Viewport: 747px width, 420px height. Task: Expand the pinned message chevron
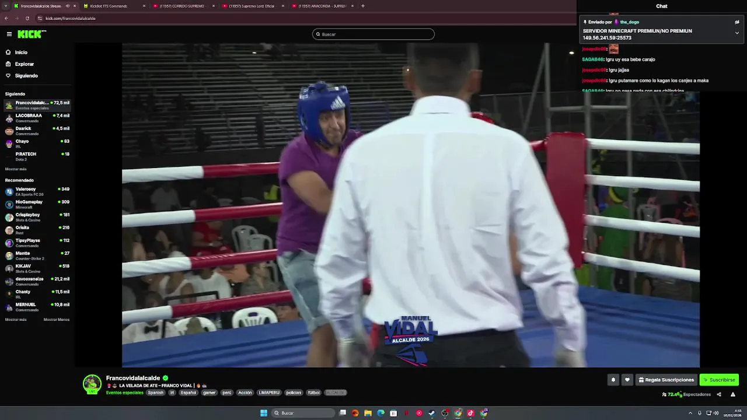point(737,33)
